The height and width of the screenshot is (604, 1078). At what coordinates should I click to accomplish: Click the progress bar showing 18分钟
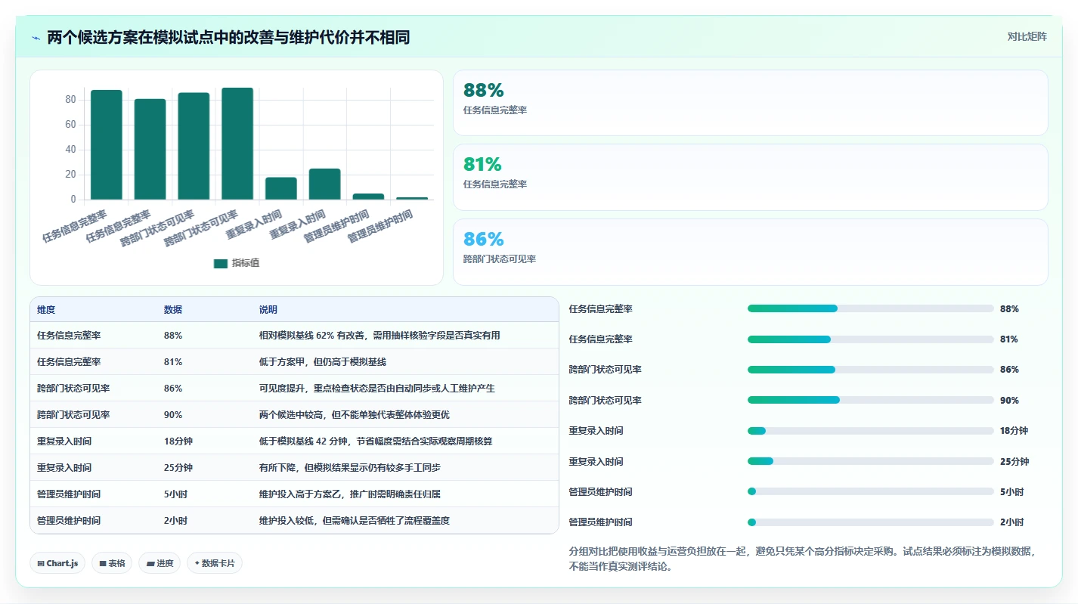870,431
